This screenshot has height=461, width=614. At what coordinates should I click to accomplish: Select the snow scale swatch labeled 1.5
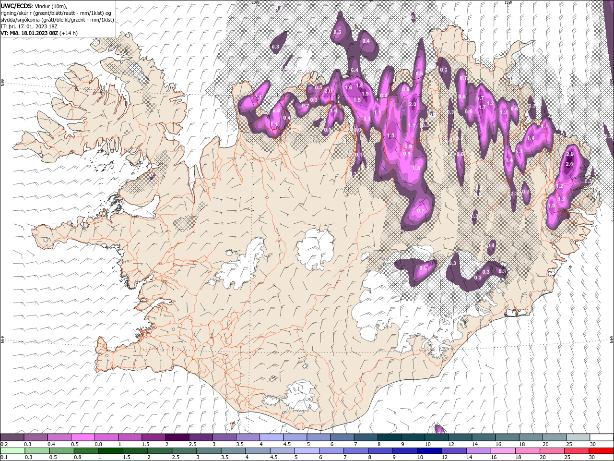[153, 437]
